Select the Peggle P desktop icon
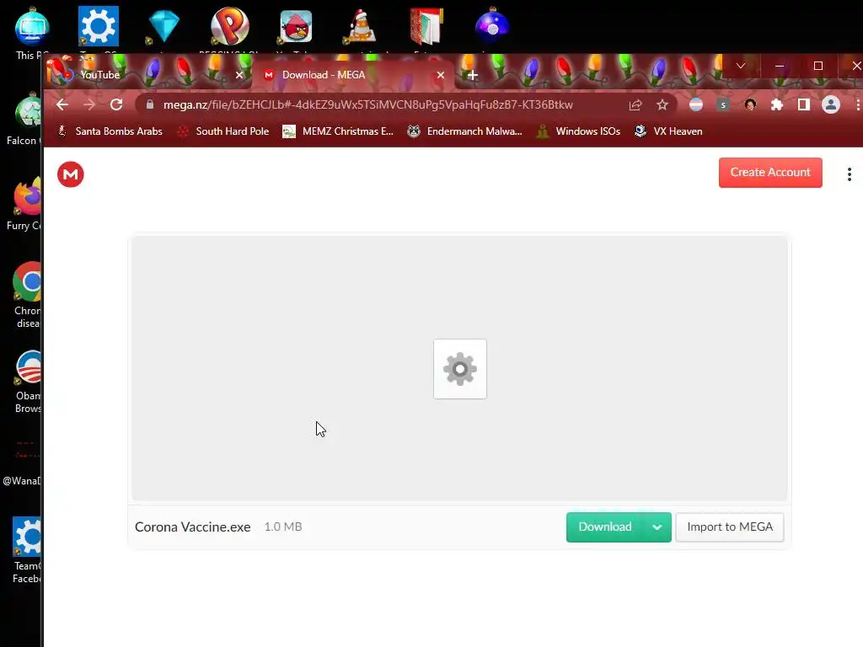 coord(229,26)
